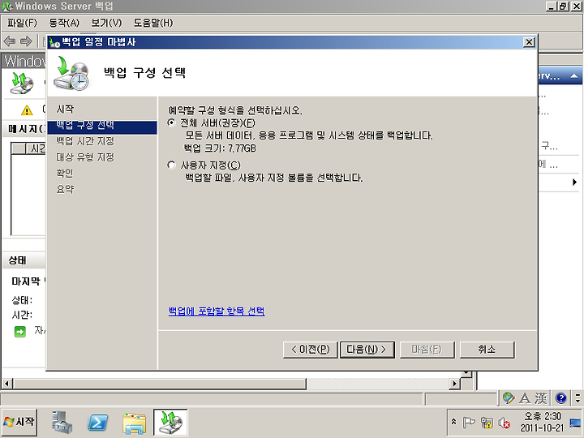Click the 이전(P) button
This screenshot has width=584, height=438.
click(x=310, y=350)
